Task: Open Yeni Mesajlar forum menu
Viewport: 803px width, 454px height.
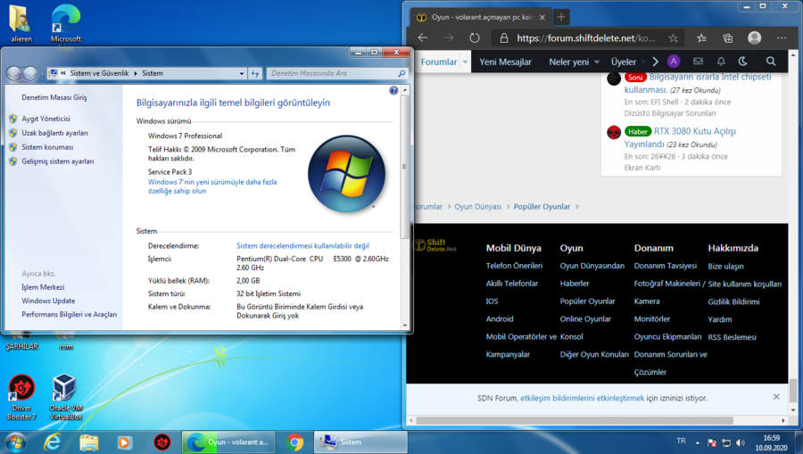Action: 505,62
